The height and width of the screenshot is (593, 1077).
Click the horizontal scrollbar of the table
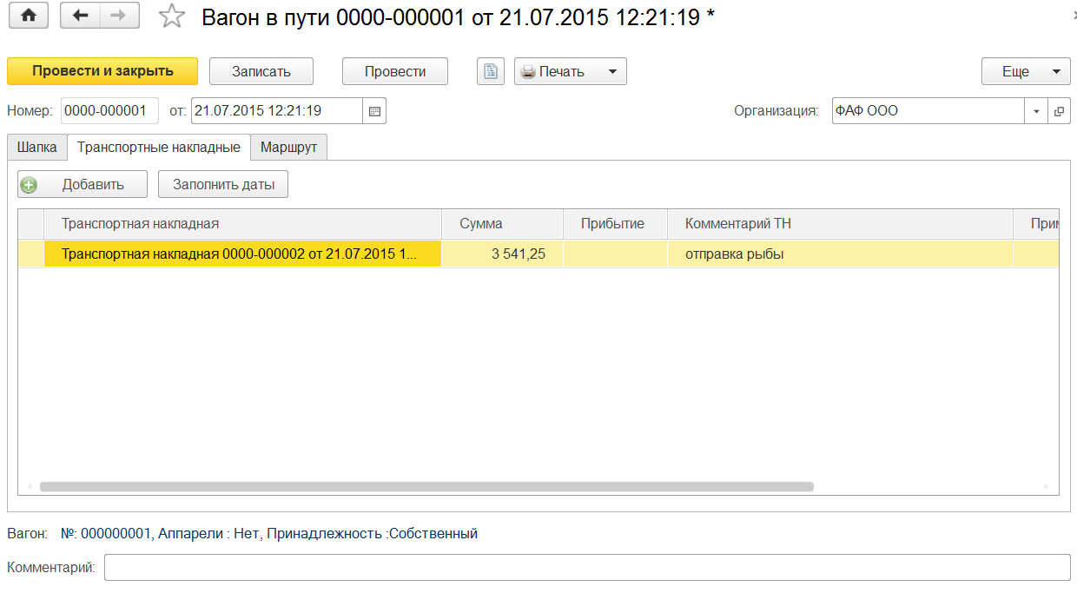[x=426, y=487]
